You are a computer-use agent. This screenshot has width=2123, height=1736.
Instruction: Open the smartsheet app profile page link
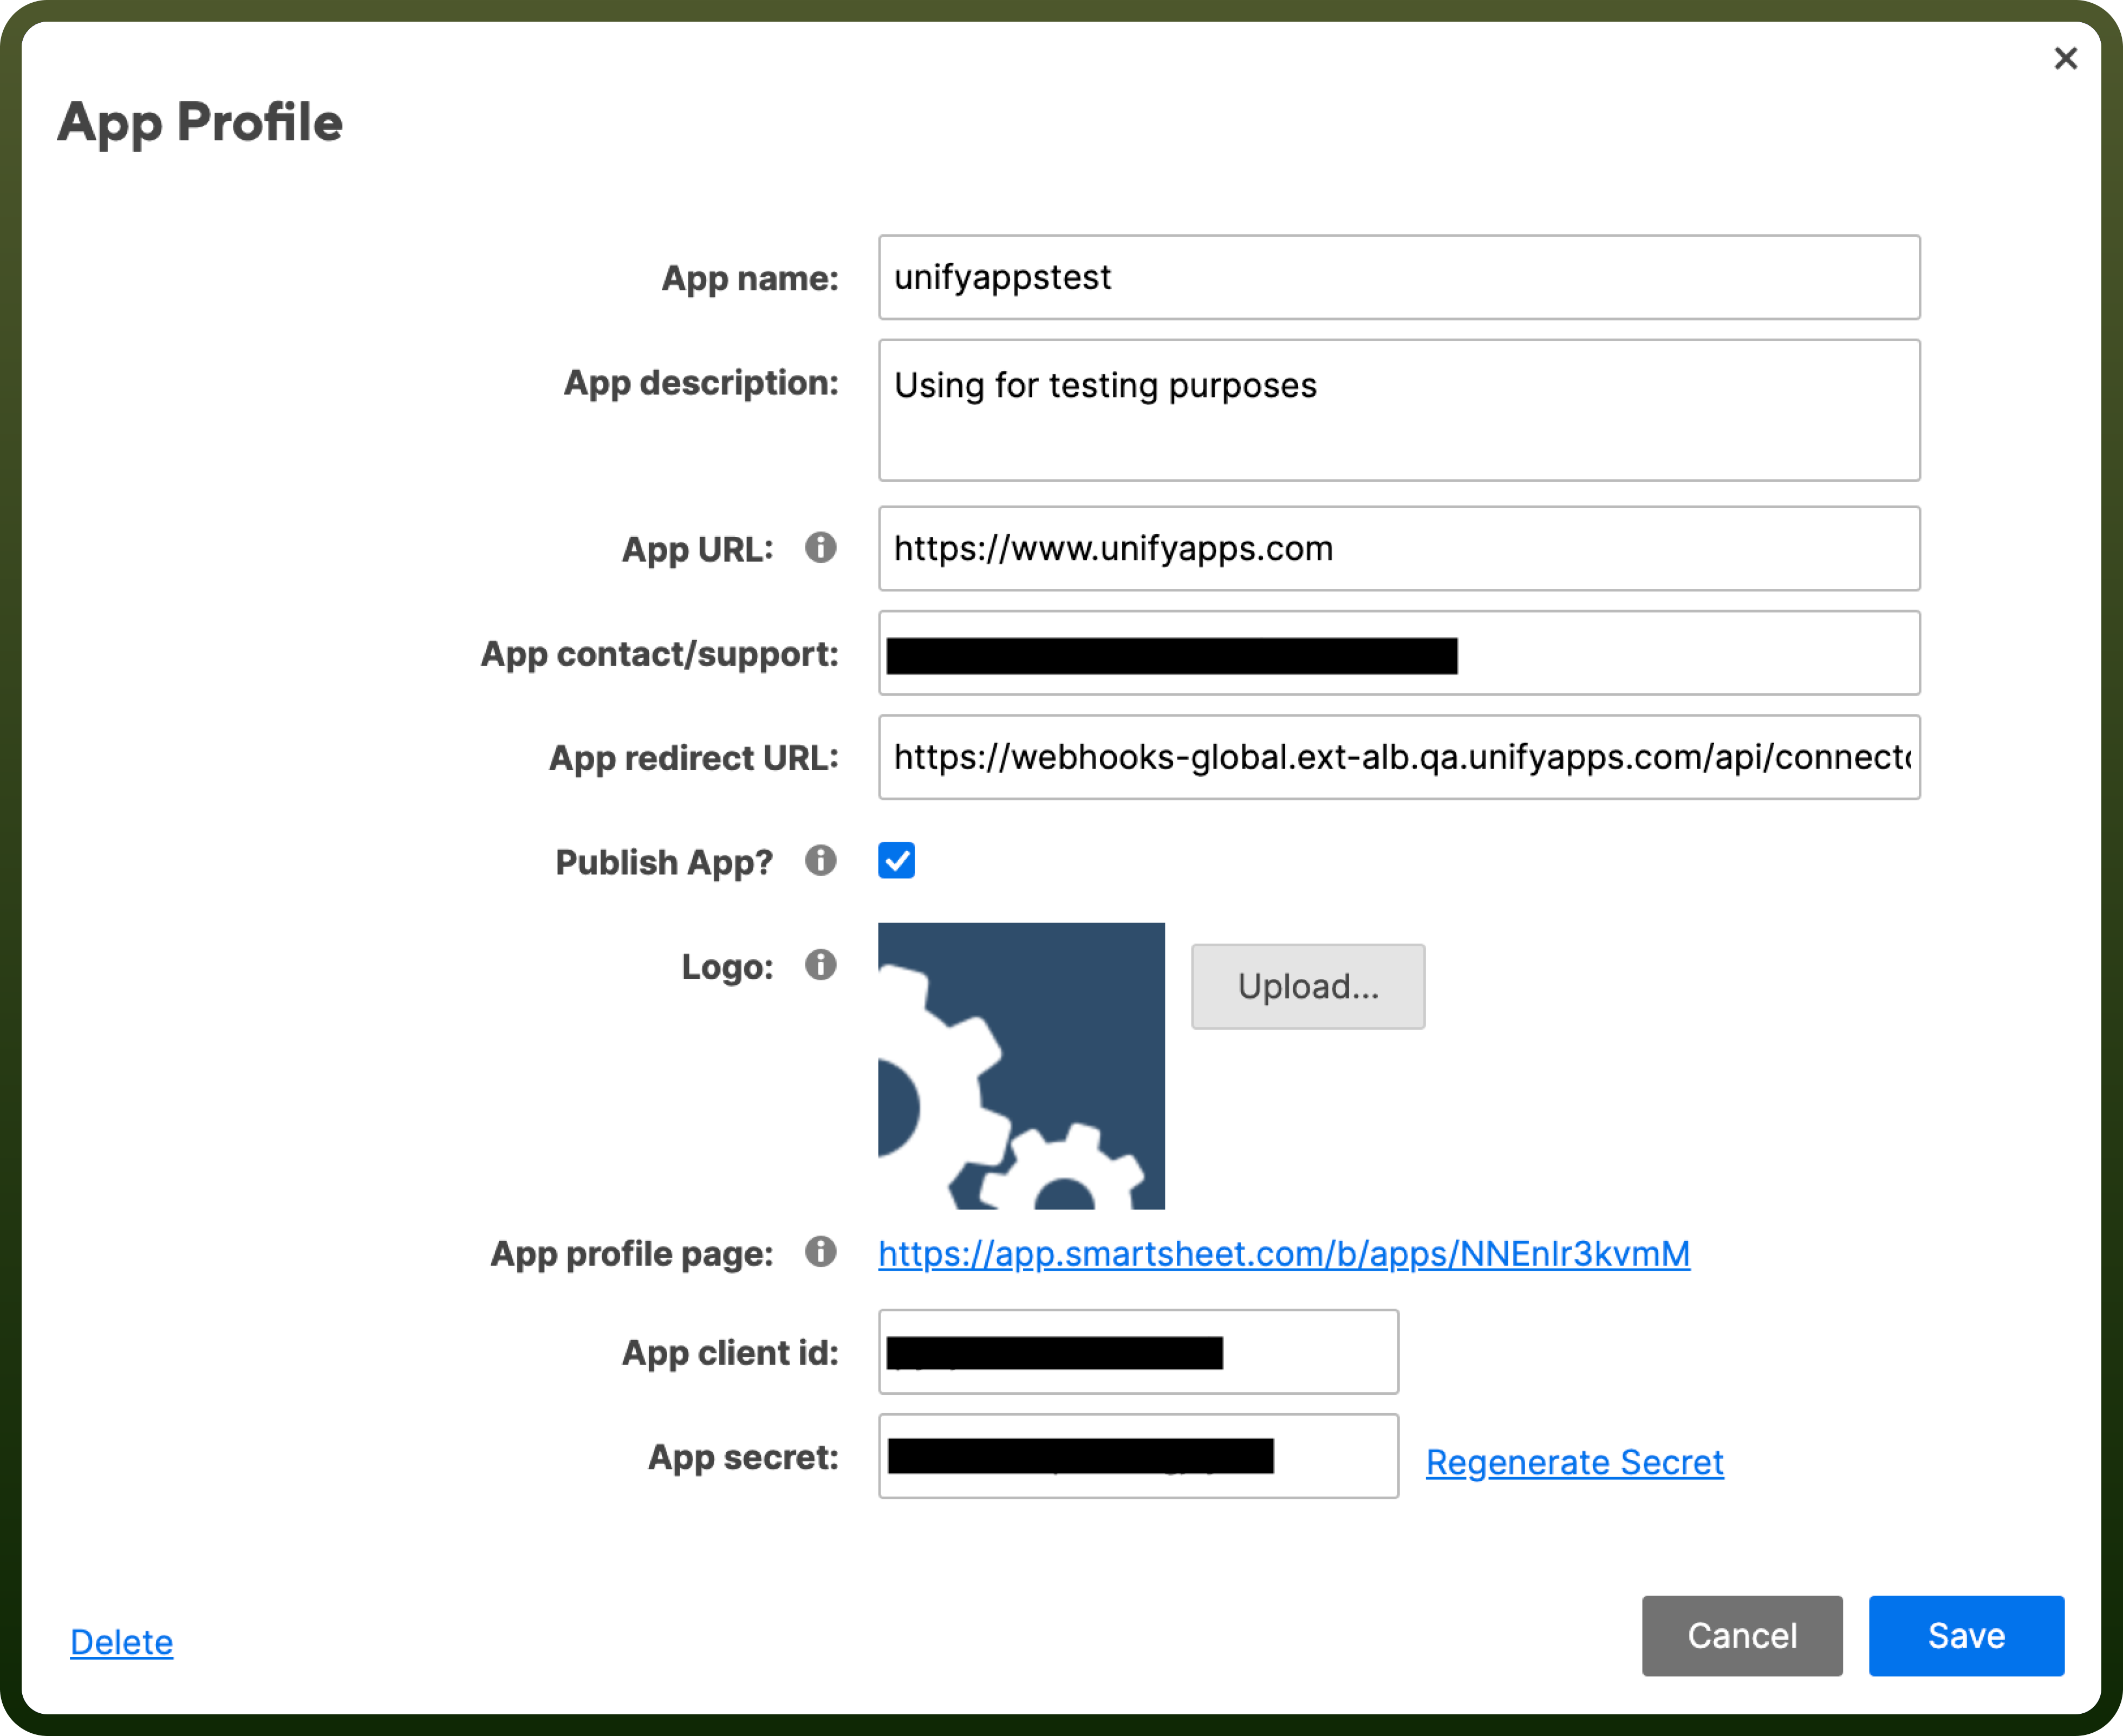1284,1254
